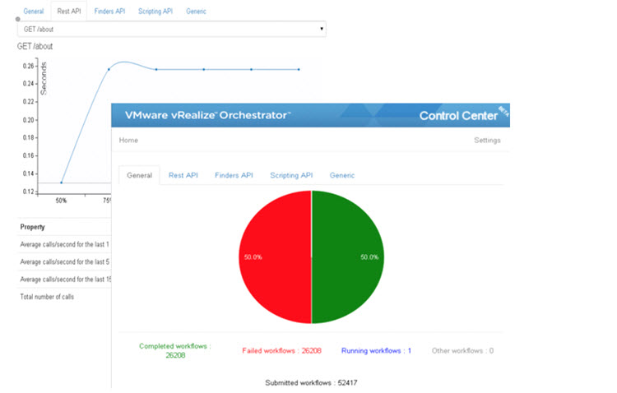Click the GET /about chart heading
617x393 pixels.
(35, 46)
